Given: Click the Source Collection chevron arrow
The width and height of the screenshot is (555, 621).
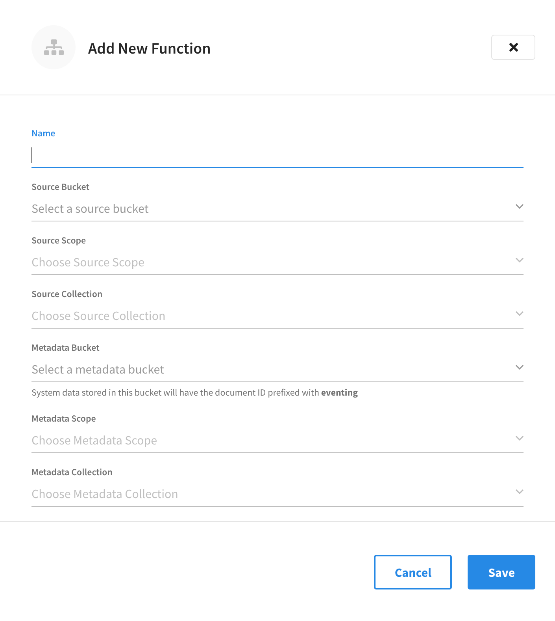Looking at the screenshot, I should tap(520, 313).
